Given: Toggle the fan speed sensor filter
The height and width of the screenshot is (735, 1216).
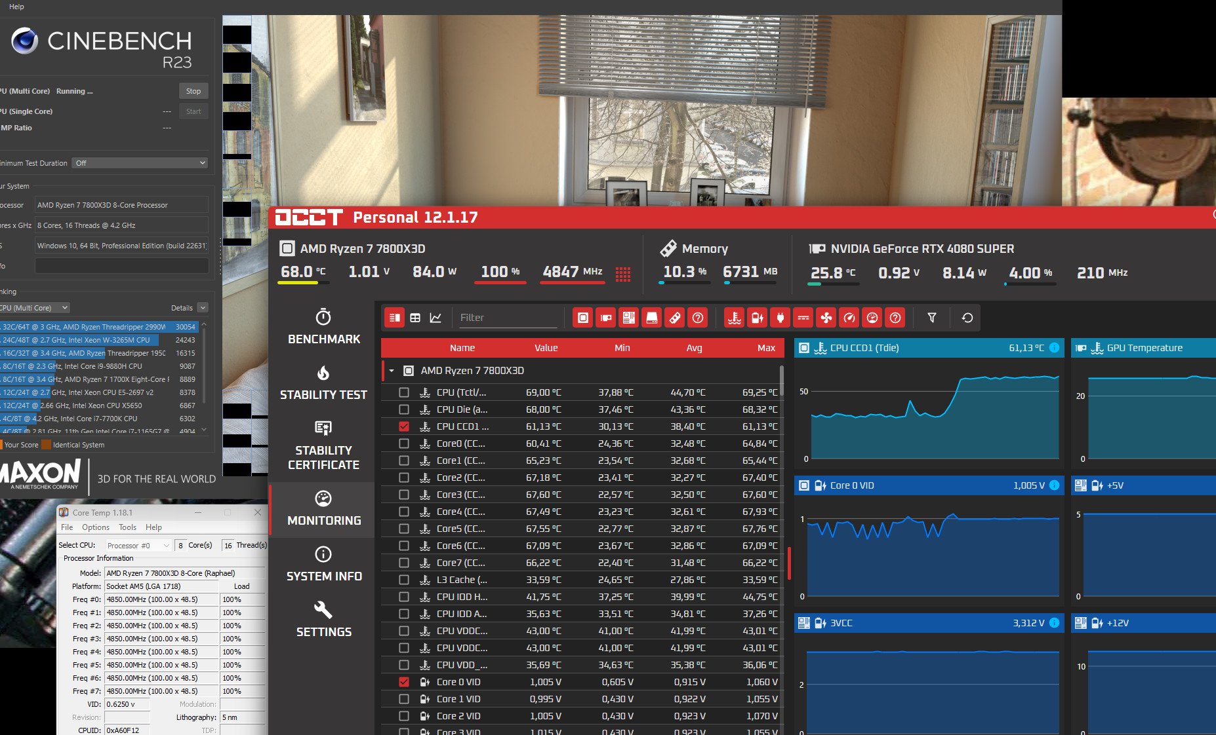Looking at the screenshot, I should pos(826,318).
